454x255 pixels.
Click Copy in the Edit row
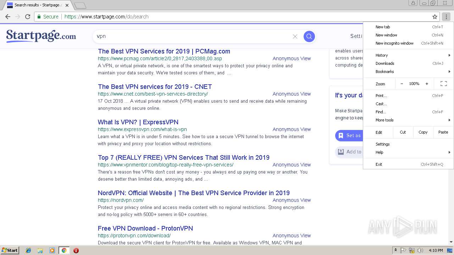coord(423,132)
